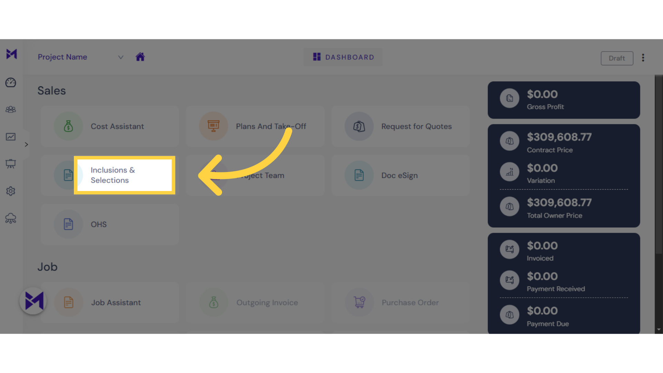This screenshot has height=373, width=663.
Task: Click the home navigation icon
Action: 140,57
